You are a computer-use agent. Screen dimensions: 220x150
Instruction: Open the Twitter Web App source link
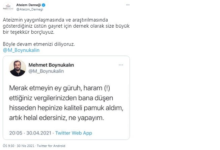point(74,133)
